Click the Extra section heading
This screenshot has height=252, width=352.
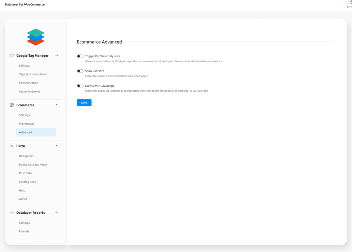pos(21,146)
